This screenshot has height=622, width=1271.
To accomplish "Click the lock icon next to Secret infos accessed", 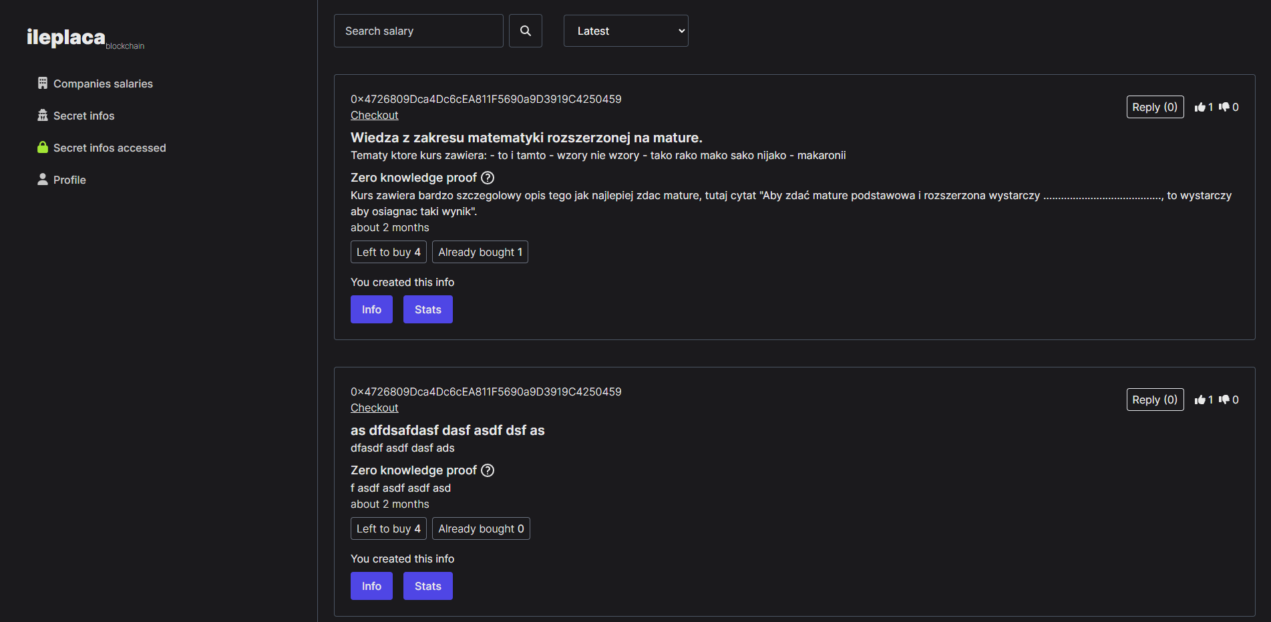I will [x=43, y=147].
